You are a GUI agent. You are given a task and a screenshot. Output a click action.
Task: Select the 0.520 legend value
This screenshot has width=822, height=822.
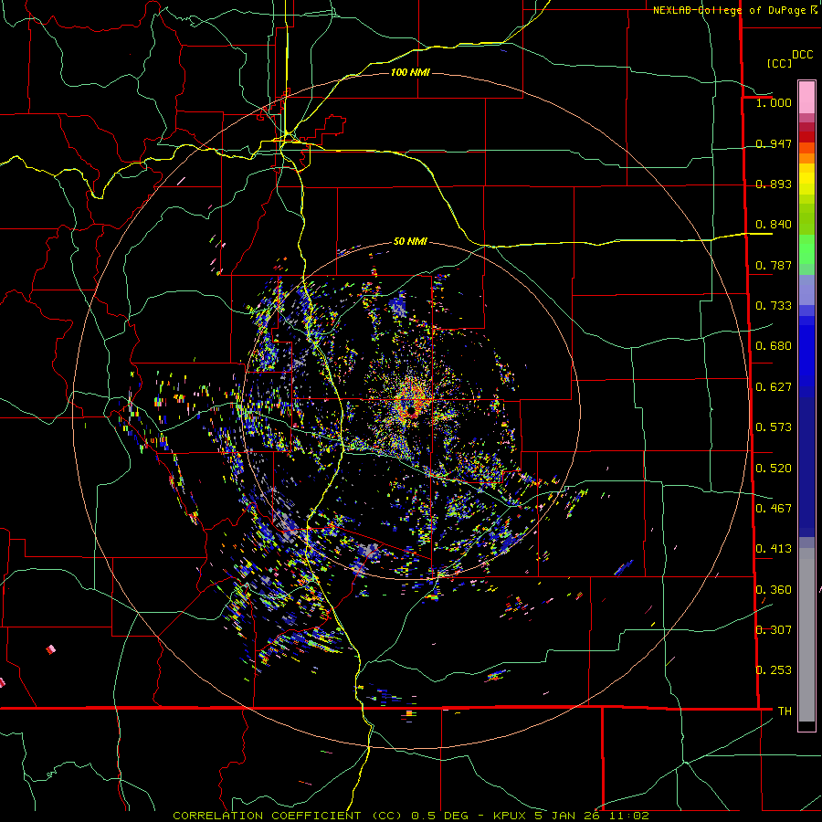click(774, 469)
